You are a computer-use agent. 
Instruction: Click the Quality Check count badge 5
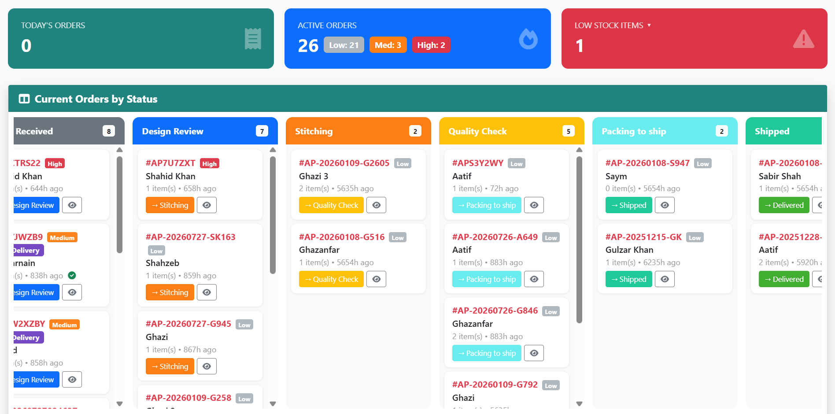[569, 131]
